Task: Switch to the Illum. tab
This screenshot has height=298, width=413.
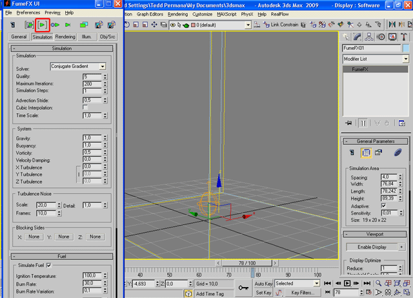Action: [x=86, y=37]
